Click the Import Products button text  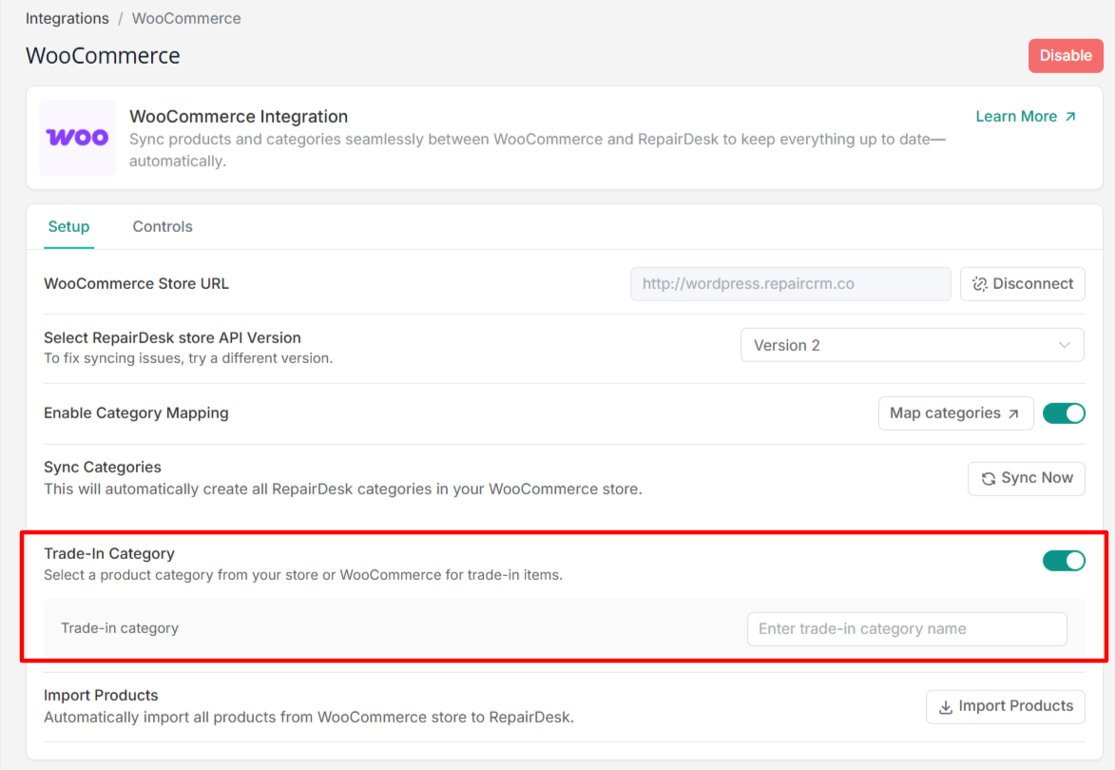(x=1015, y=706)
